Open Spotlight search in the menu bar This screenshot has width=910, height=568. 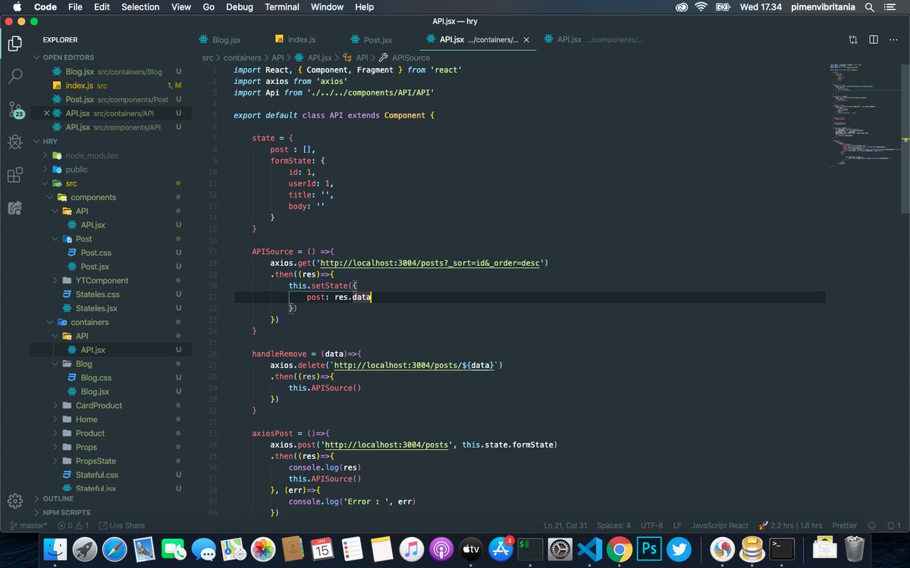tap(869, 7)
